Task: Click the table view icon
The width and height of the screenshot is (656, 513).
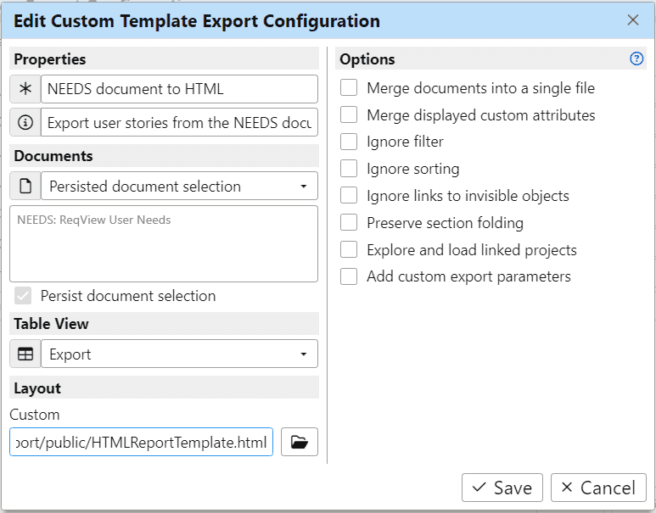Action: tap(25, 354)
